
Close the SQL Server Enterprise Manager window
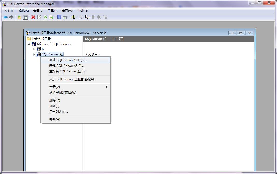pos(269,3)
